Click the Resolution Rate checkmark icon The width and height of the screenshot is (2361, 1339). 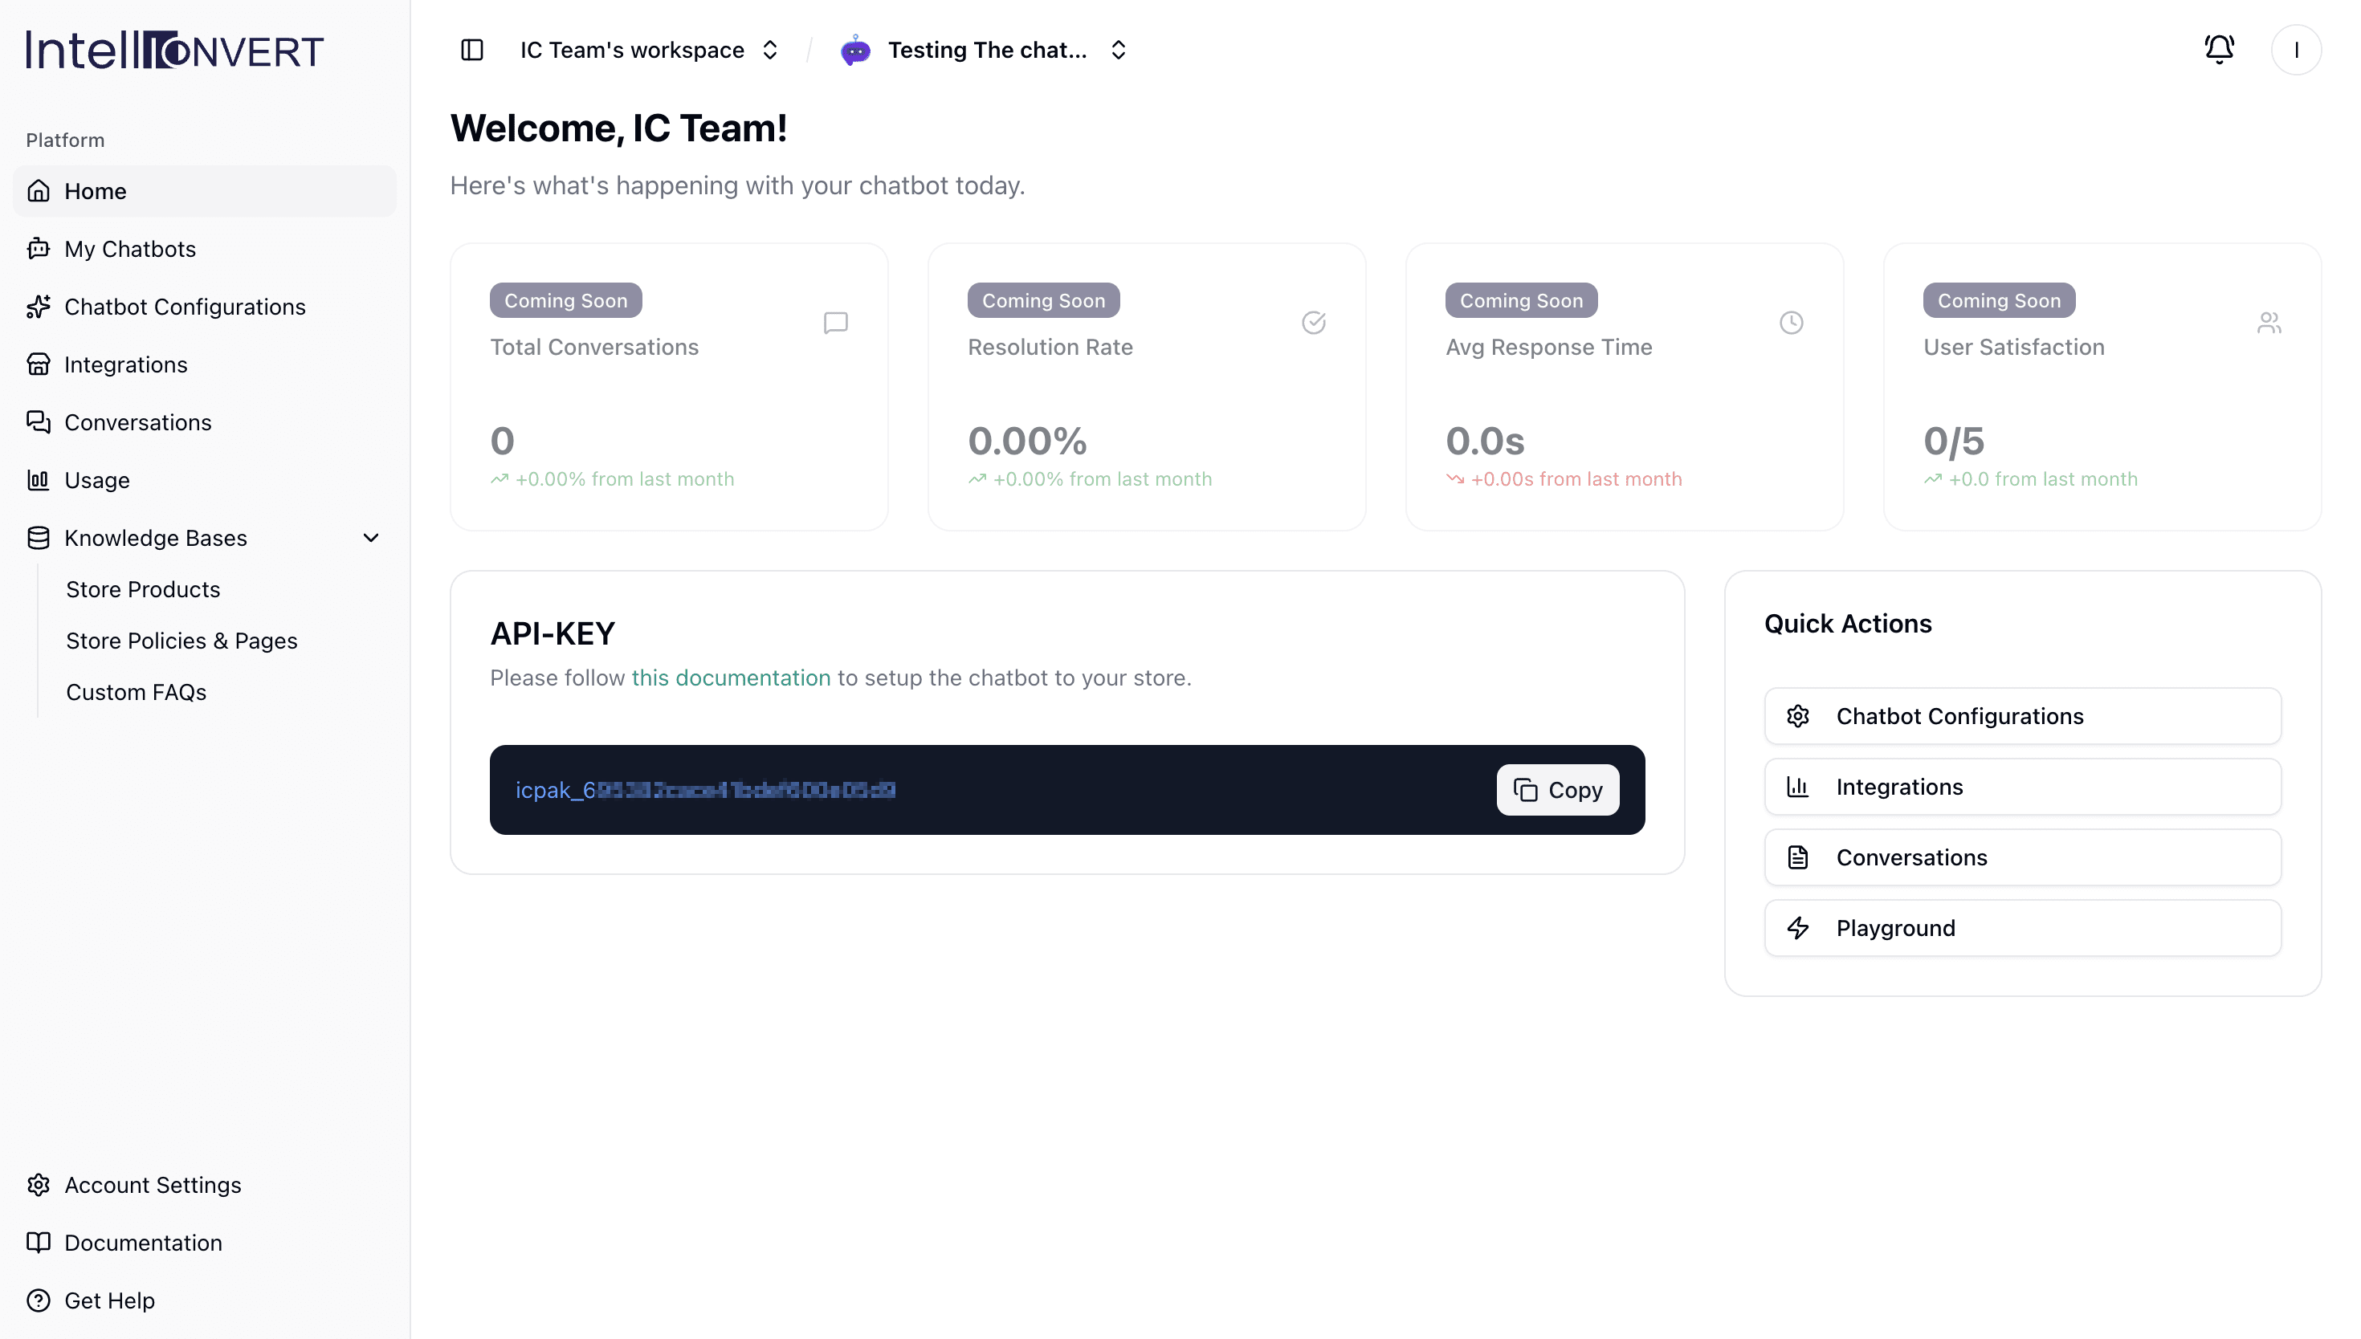pyautogui.click(x=1313, y=323)
